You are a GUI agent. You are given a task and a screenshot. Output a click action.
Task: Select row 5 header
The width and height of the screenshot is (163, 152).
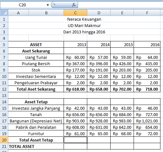(x=4, y=45)
